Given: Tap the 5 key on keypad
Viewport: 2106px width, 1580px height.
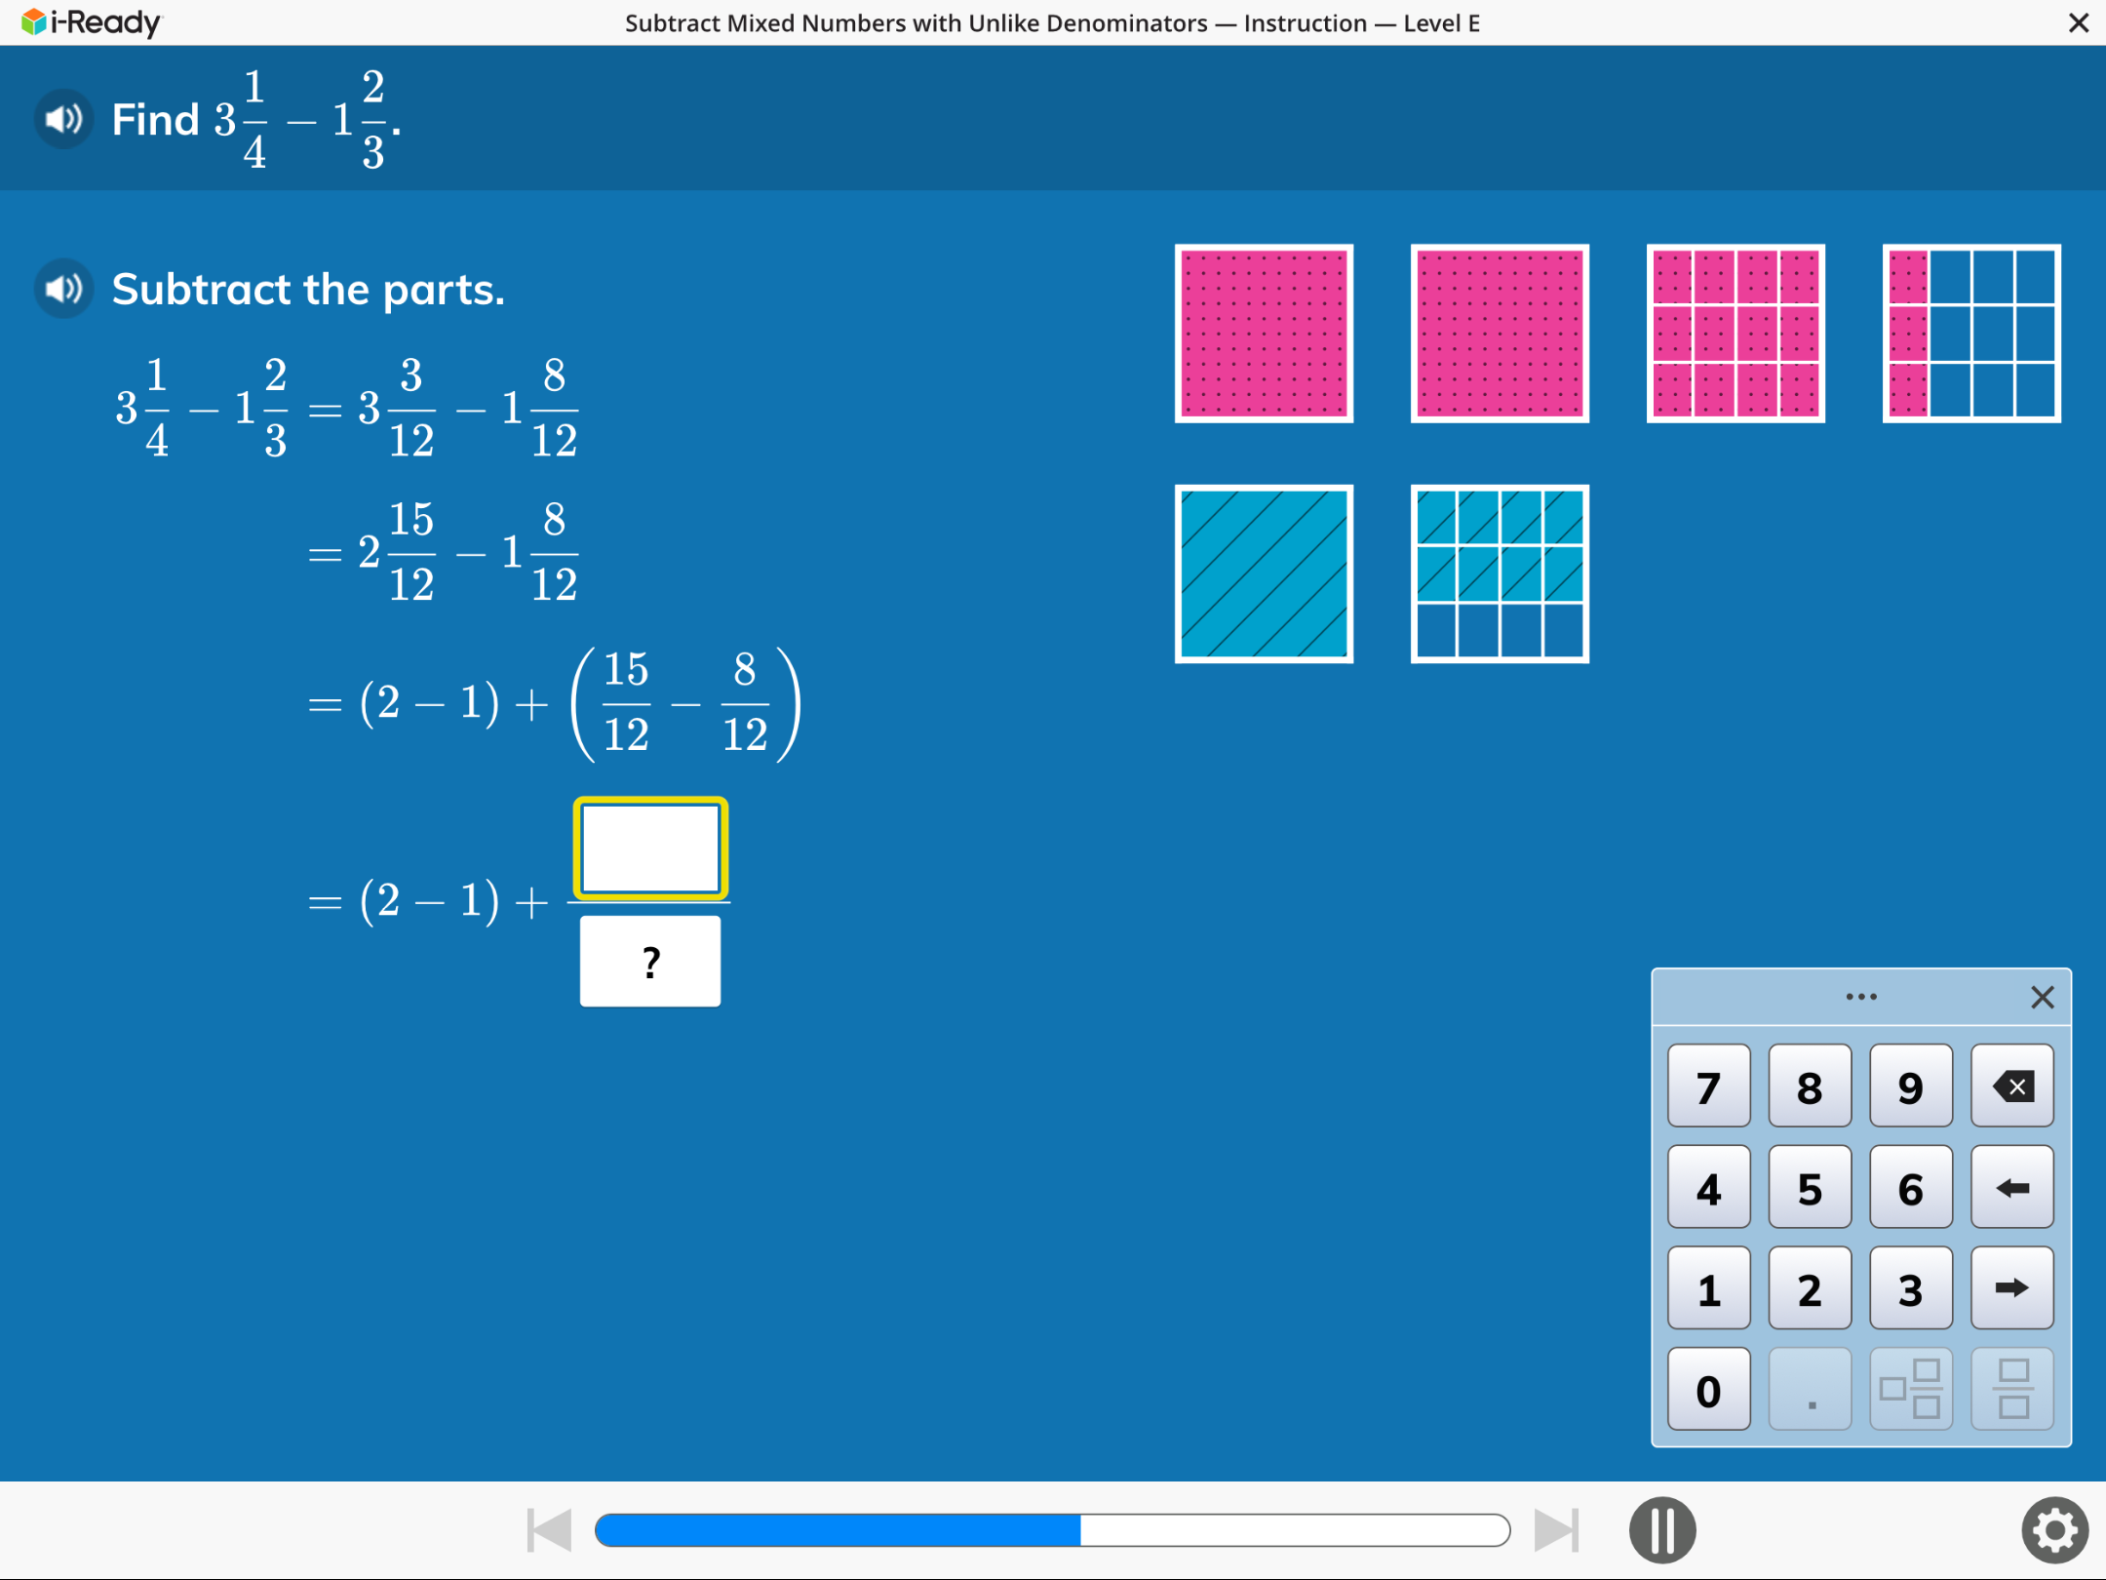Looking at the screenshot, I should [x=1811, y=1188].
